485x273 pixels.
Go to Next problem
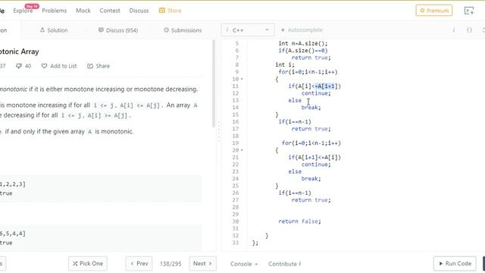(x=202, y=263)
